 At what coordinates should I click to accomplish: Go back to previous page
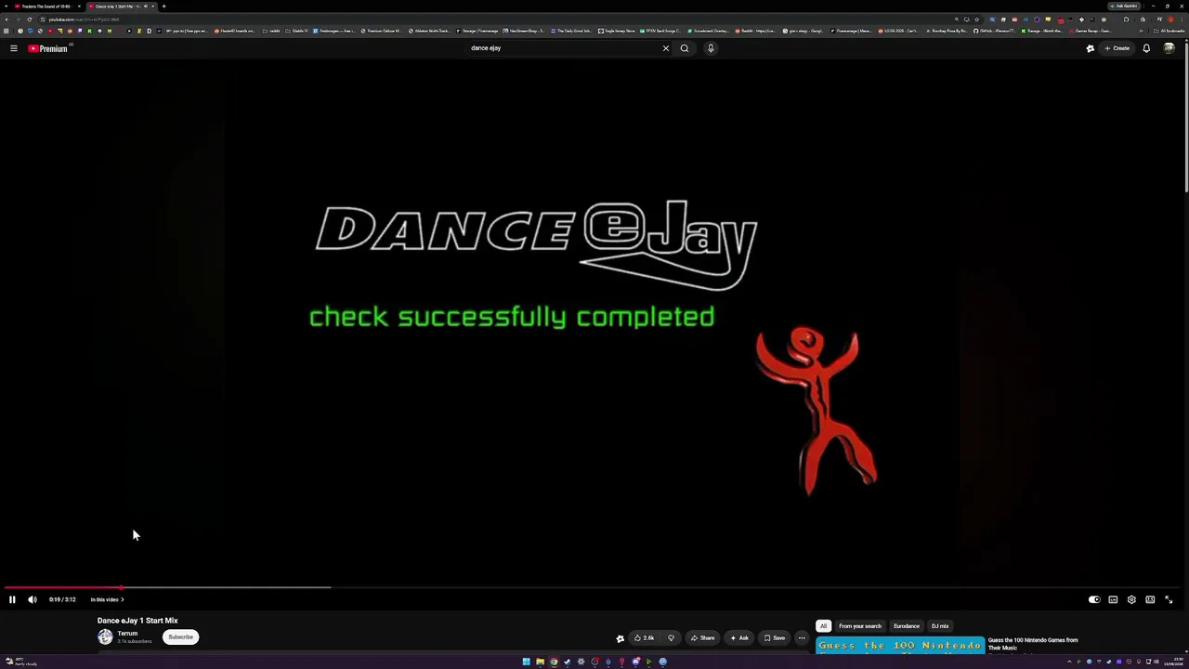(x=7, y=20)
